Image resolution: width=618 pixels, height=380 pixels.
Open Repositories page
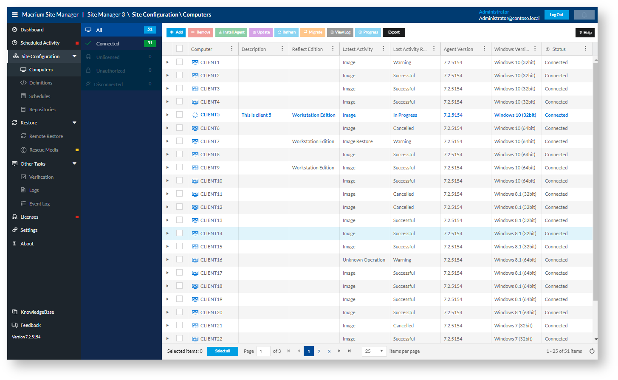[42, 110]
